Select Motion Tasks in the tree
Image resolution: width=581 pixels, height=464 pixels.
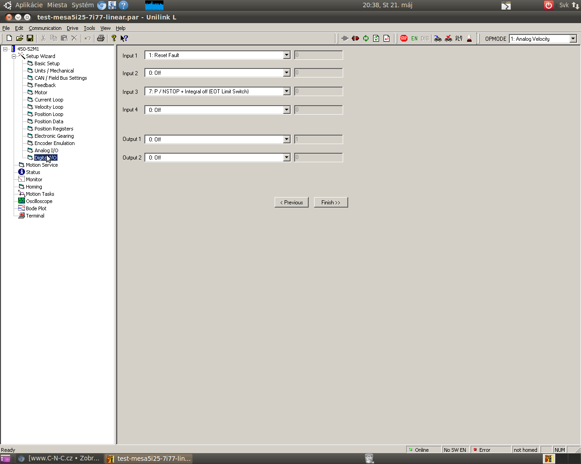pyautogui.click(x=40, y=194)
